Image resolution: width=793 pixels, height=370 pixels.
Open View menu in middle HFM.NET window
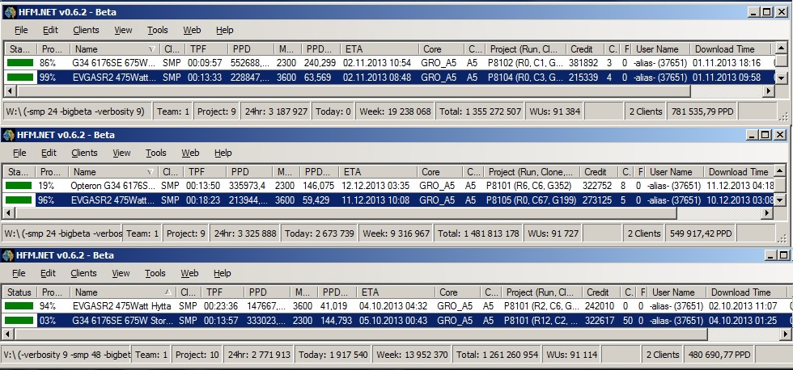tap(121, 153)
